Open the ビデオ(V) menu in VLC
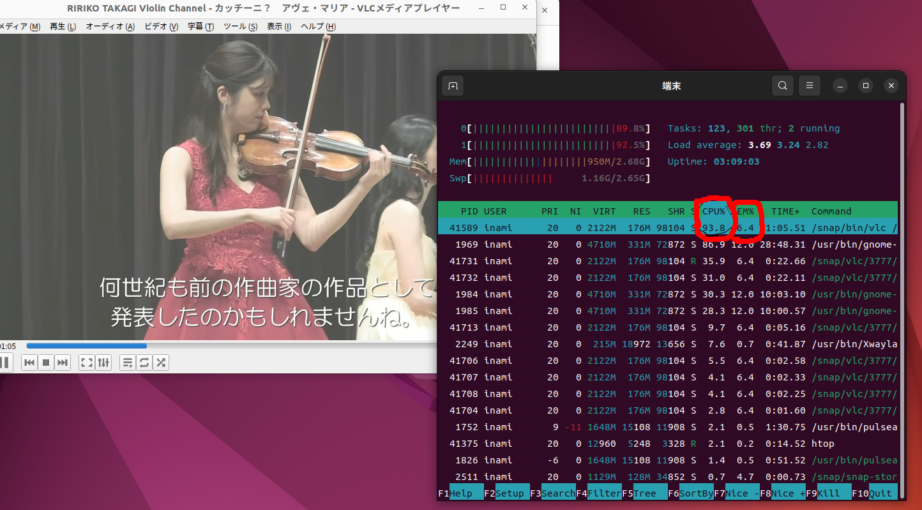The width and height of the screenshot is (922, 510). tap(161, 26)
